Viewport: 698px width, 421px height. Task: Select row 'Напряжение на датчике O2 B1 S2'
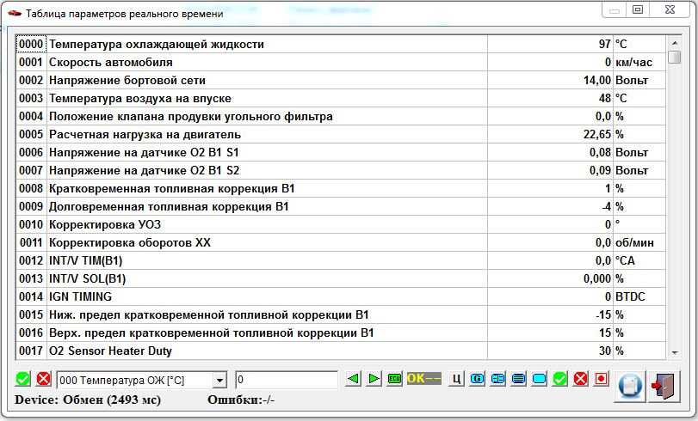pos(341,170)
